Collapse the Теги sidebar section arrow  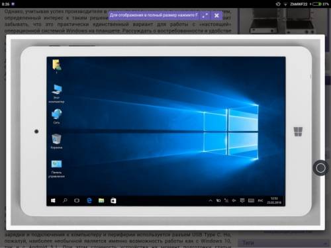[x=325, y=243]
